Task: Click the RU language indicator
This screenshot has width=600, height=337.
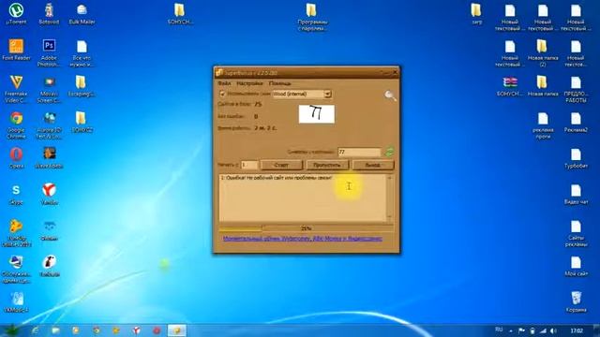Action: tap(499, 330)
